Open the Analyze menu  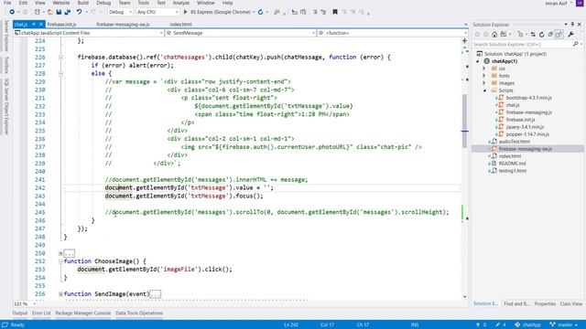(x=181, y=3)
